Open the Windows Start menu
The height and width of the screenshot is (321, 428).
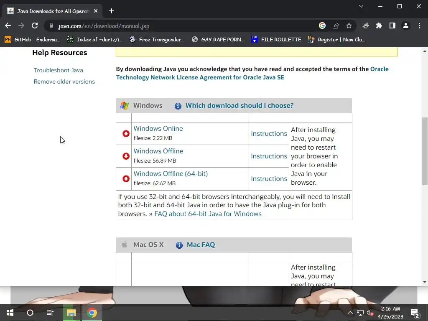click(10, 313)
